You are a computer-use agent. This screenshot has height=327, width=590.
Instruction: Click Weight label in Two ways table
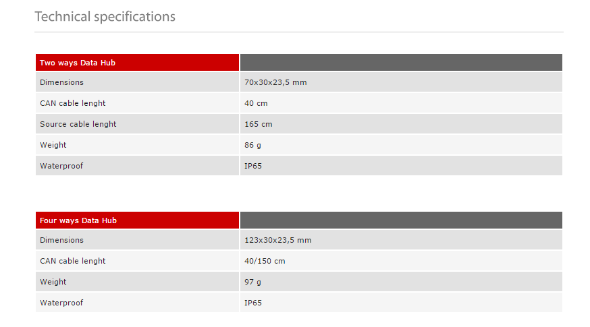pos(53,145)
